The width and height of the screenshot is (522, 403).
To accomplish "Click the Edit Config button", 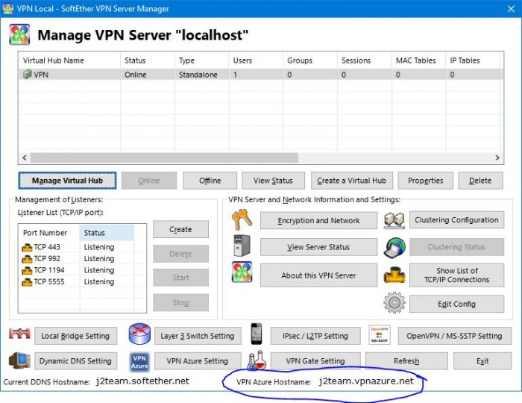I will pos(456,304).
